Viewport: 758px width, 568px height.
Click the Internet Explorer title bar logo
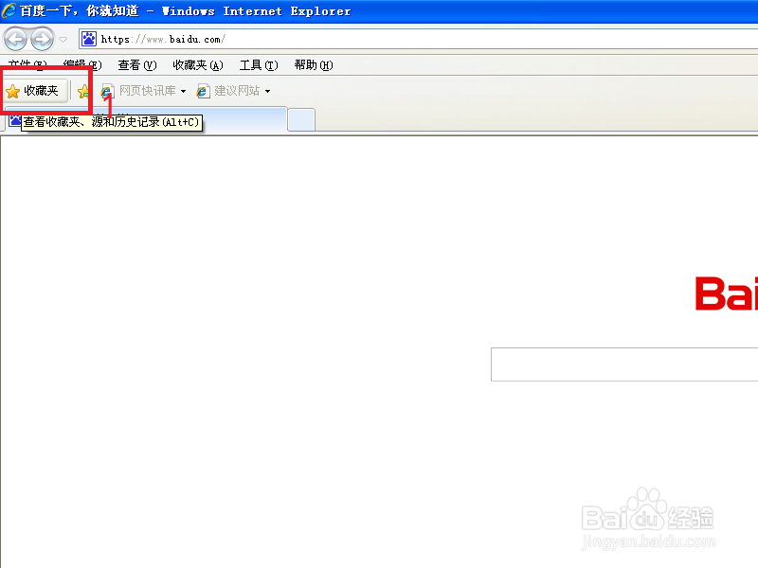pyautogui.click(x=9, y=10)
